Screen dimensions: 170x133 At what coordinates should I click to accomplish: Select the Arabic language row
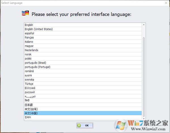83,96
